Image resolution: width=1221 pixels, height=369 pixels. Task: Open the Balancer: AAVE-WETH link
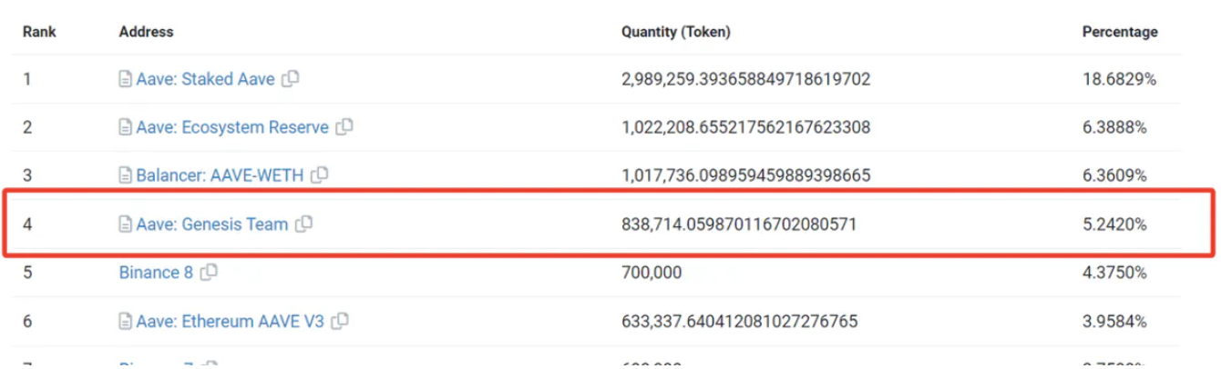tap(220, 175)
